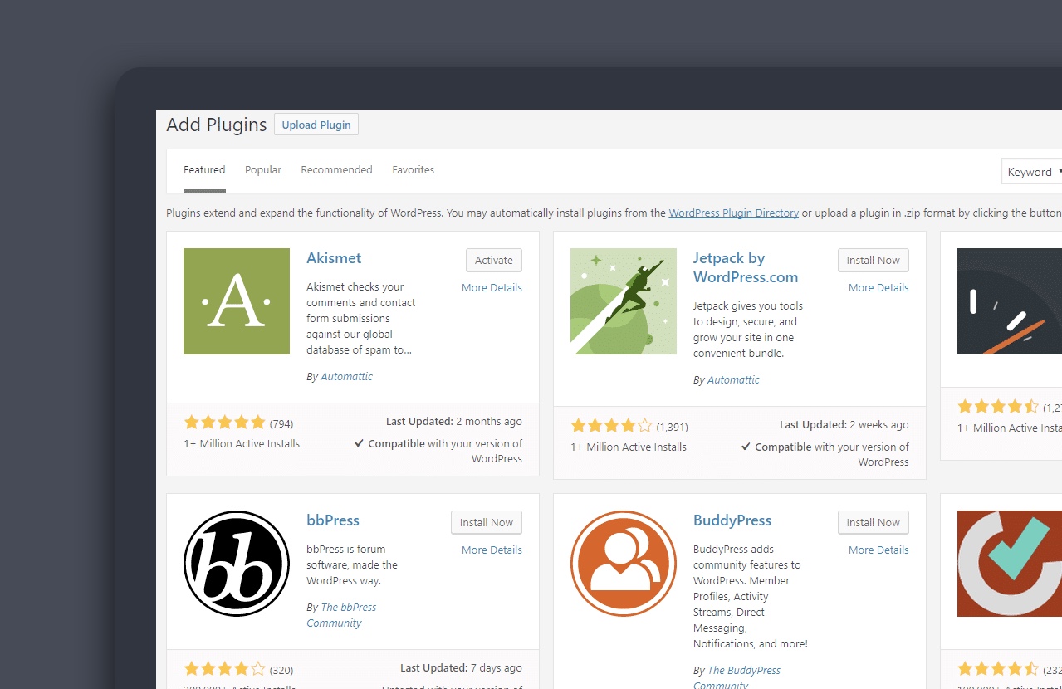The height and width of the screenshot is (689, 1062).
Task: Click Install Now for bbPress
Action: tap(487, 522)
